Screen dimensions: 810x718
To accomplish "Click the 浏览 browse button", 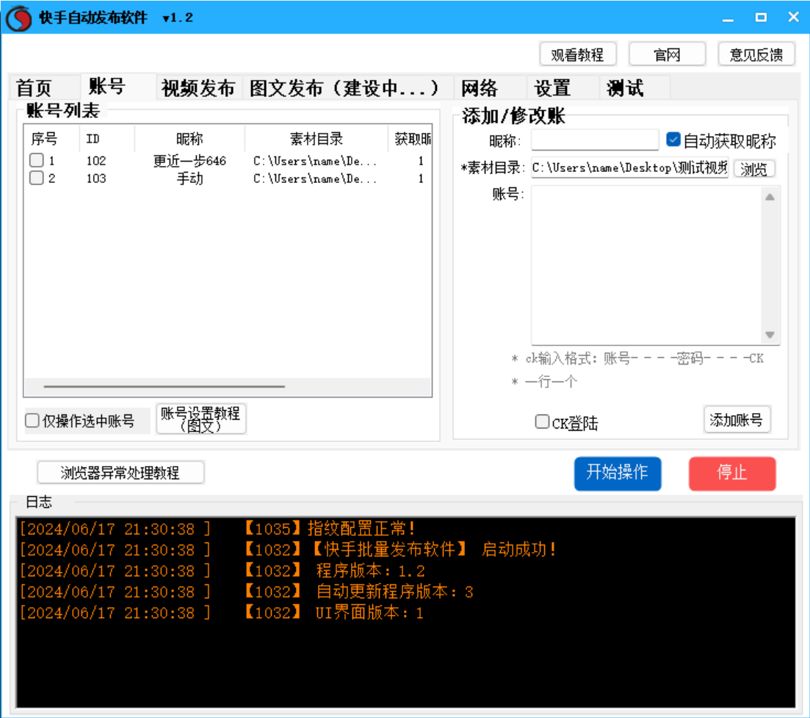I will [753, 168].
